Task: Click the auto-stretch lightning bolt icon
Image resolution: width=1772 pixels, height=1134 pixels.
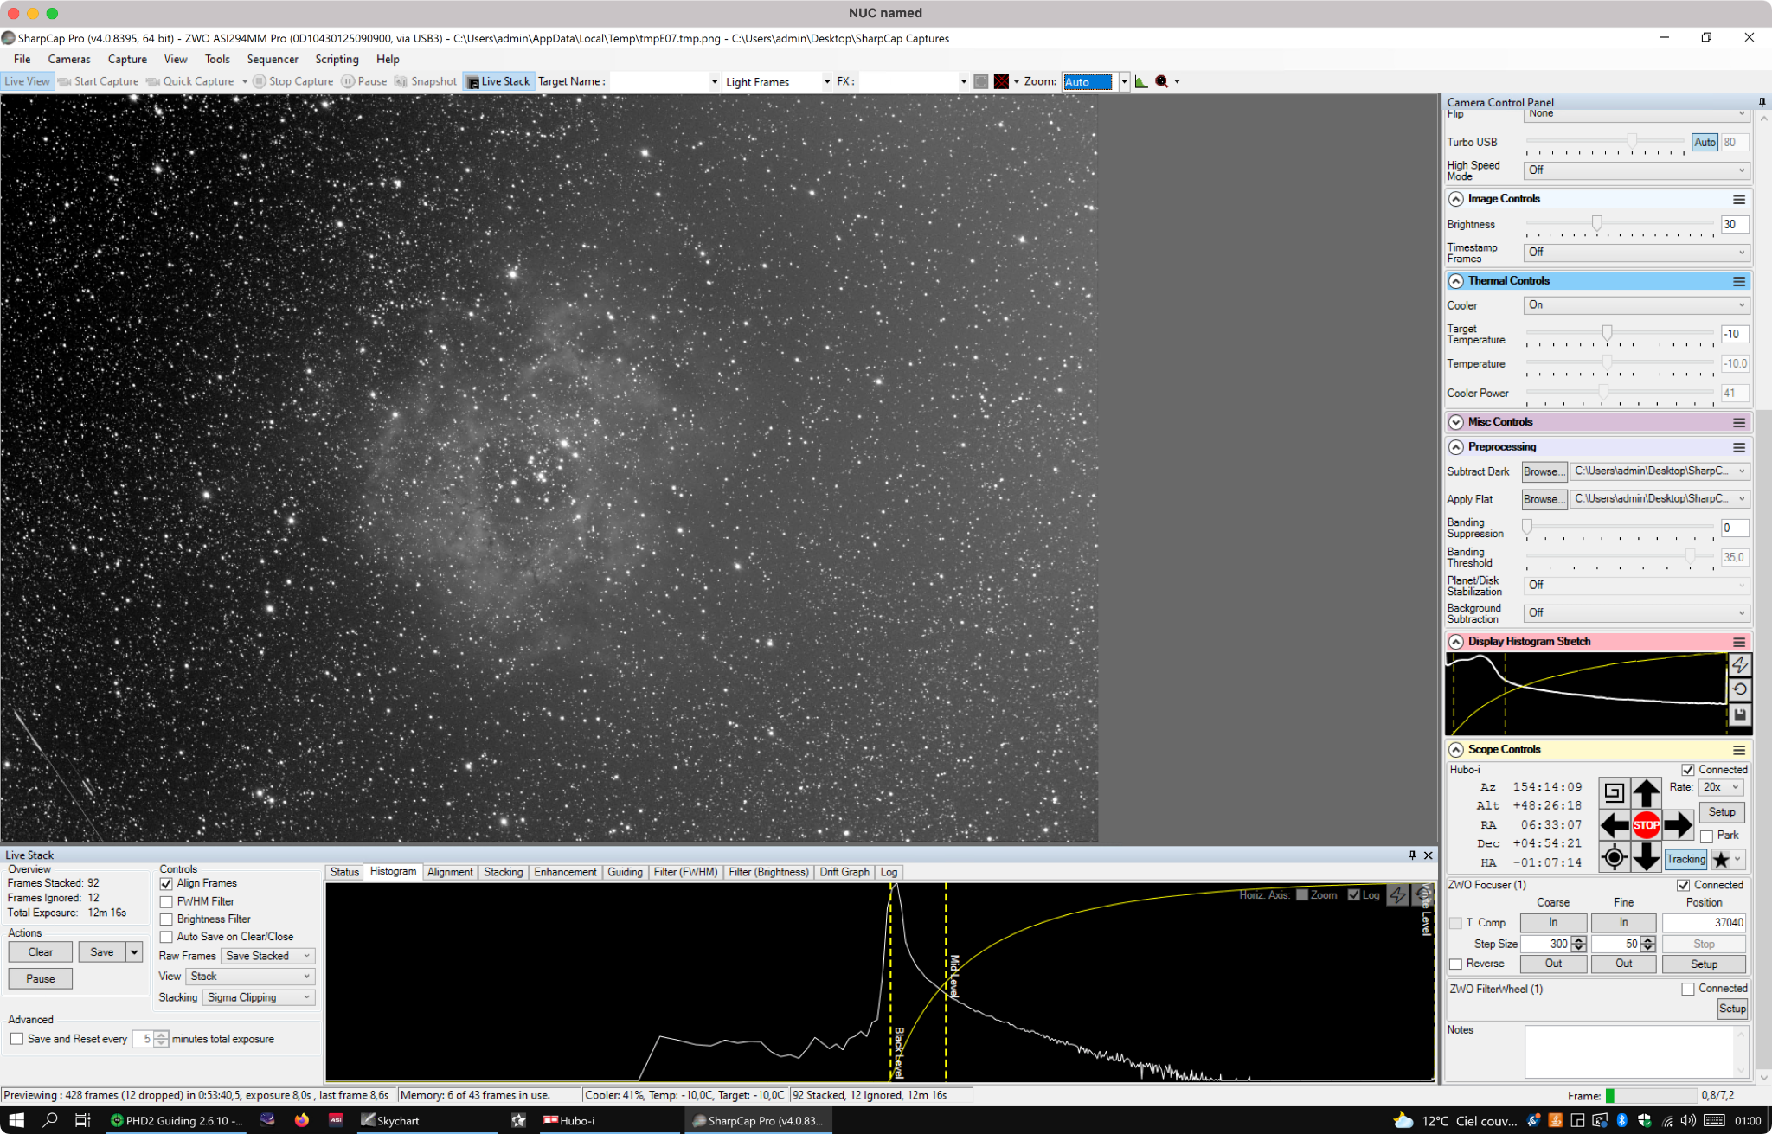Action: tap(1740, 664)
